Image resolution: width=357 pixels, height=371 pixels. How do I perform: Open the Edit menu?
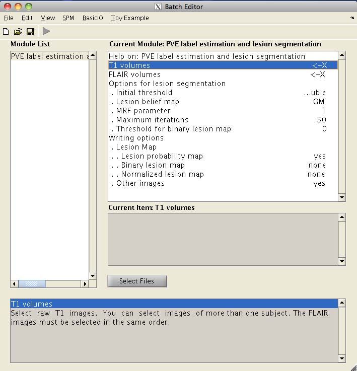click(x=27, y=18)
